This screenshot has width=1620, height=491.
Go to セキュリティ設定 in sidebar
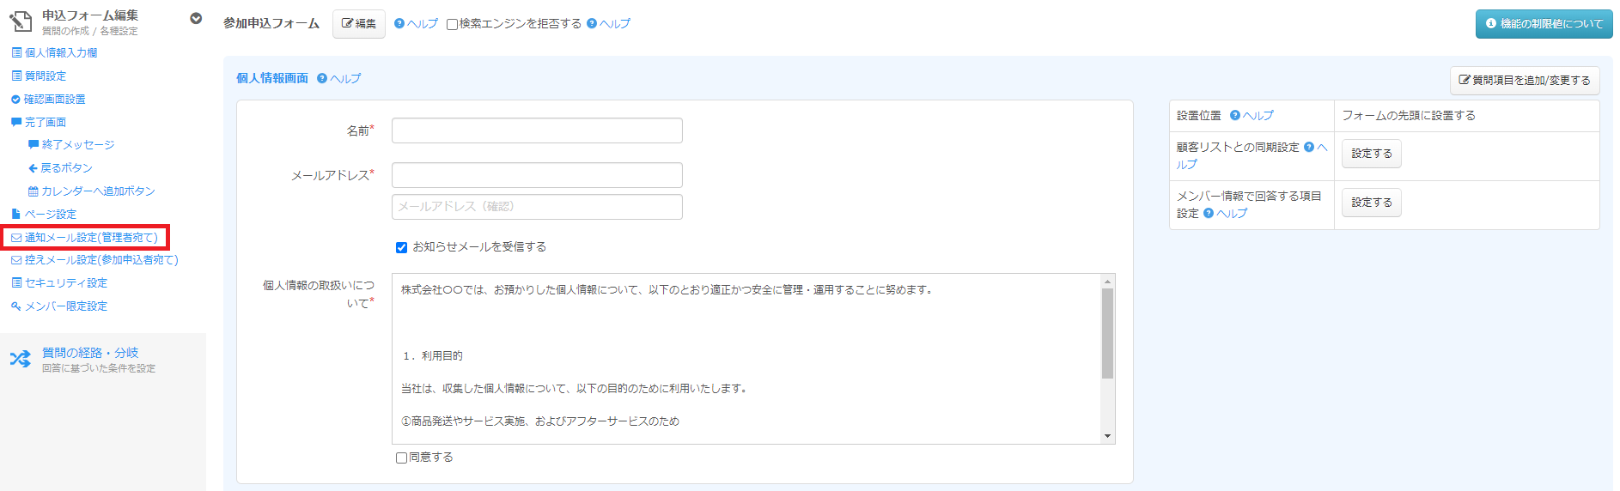pos(65,283)
